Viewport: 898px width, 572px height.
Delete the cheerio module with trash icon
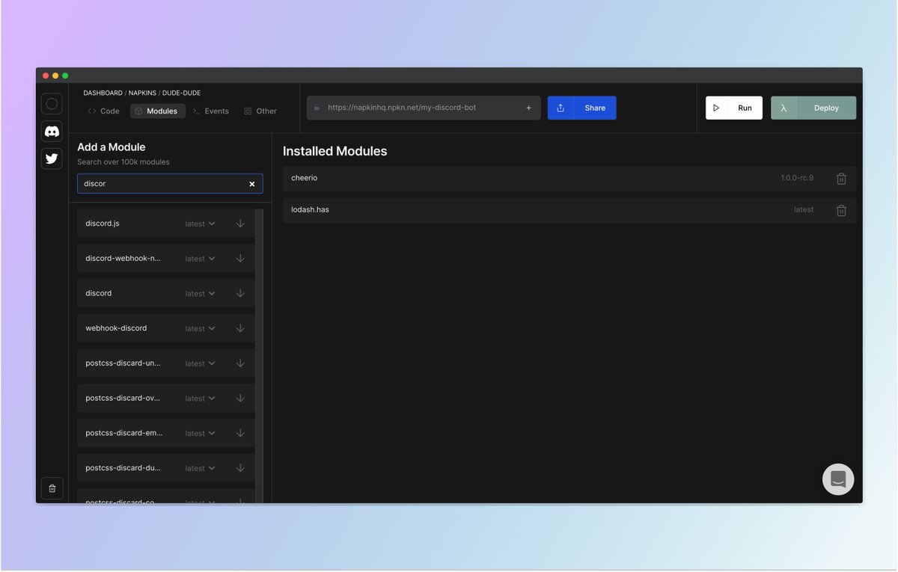[x=841, y=179]
